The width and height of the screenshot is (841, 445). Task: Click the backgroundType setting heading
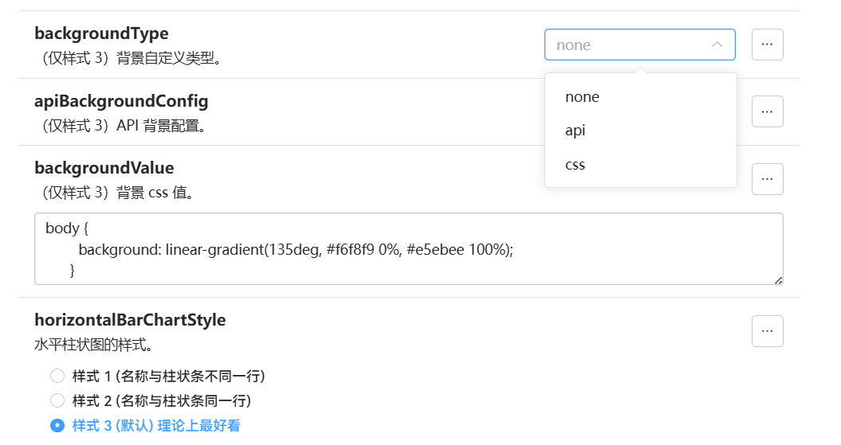coord(101,33)
